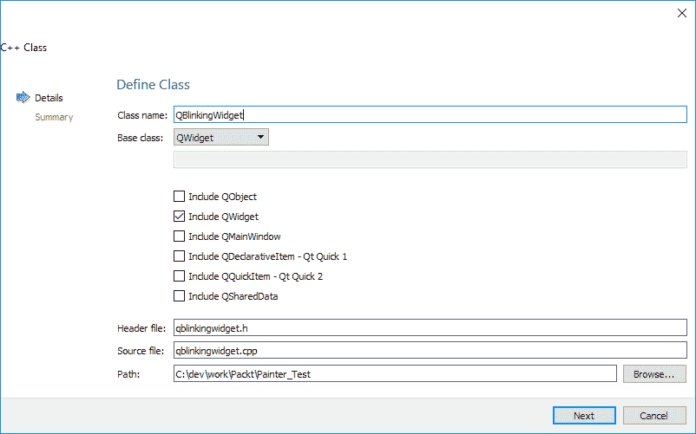
Task: Focus the Header file text box
Action: click(x=430, y=328)
